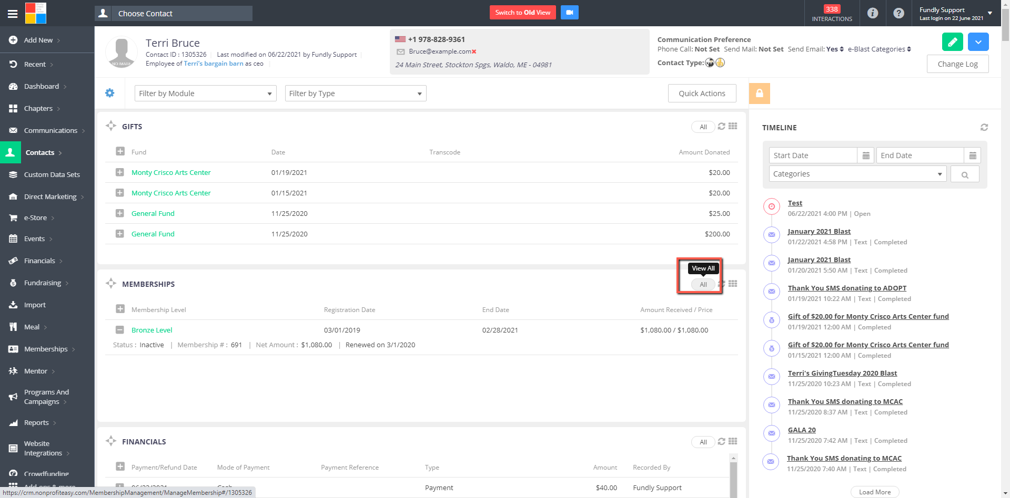Image resolution: width=1010 pixels, height=498 pixels.
Task: Click the video camera icon in header
Action: point(569,13)
